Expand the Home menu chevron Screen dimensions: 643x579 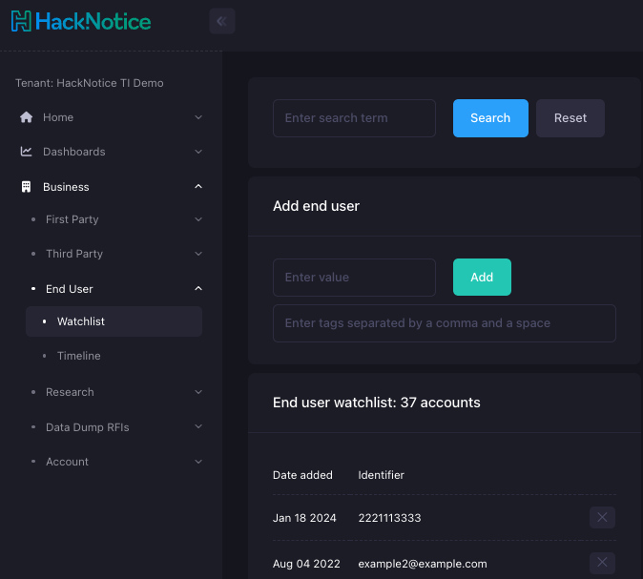click(x=198, y=117)
